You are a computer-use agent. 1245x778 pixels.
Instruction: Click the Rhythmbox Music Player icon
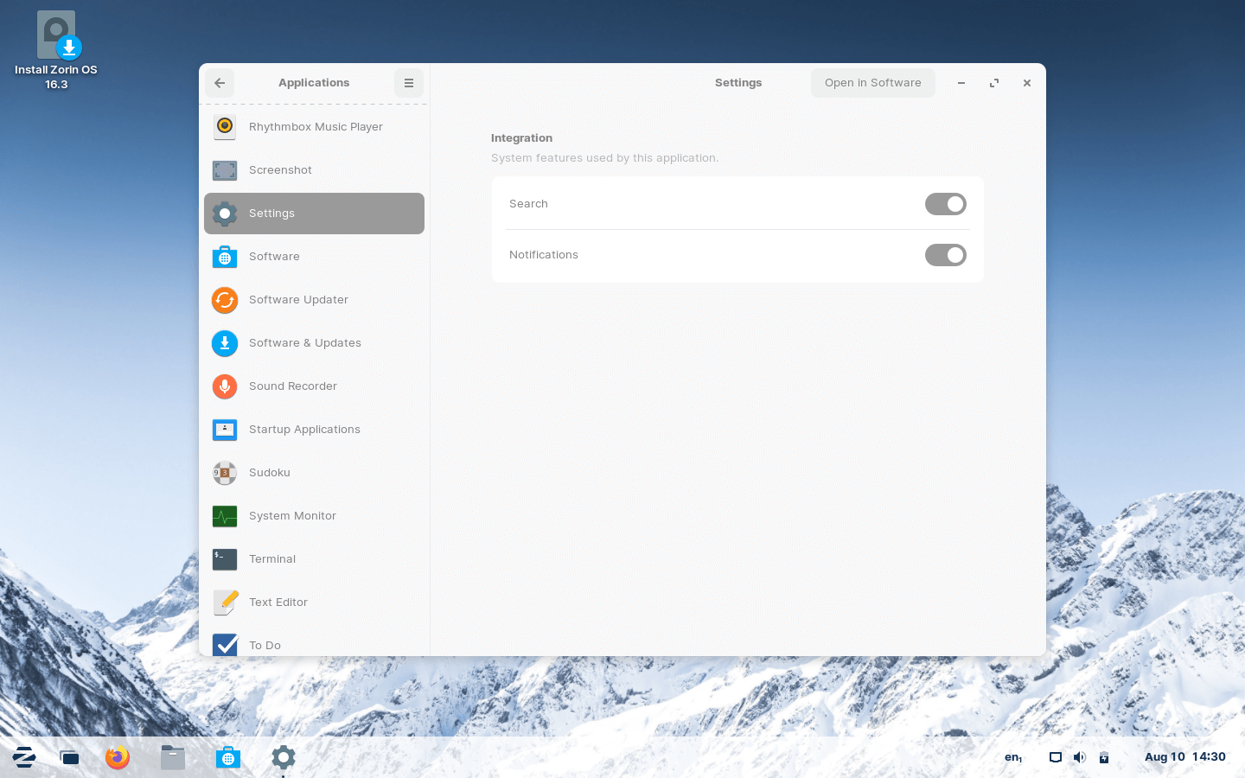click(x=225, y=127)
